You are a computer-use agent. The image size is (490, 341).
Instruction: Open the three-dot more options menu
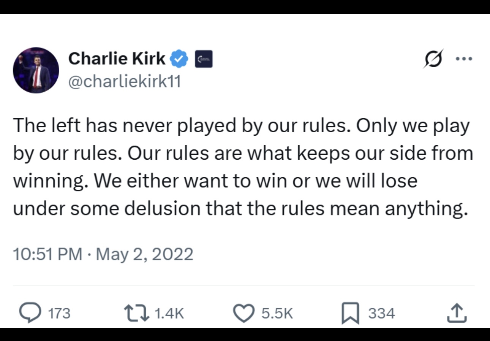tap(464, 59)
